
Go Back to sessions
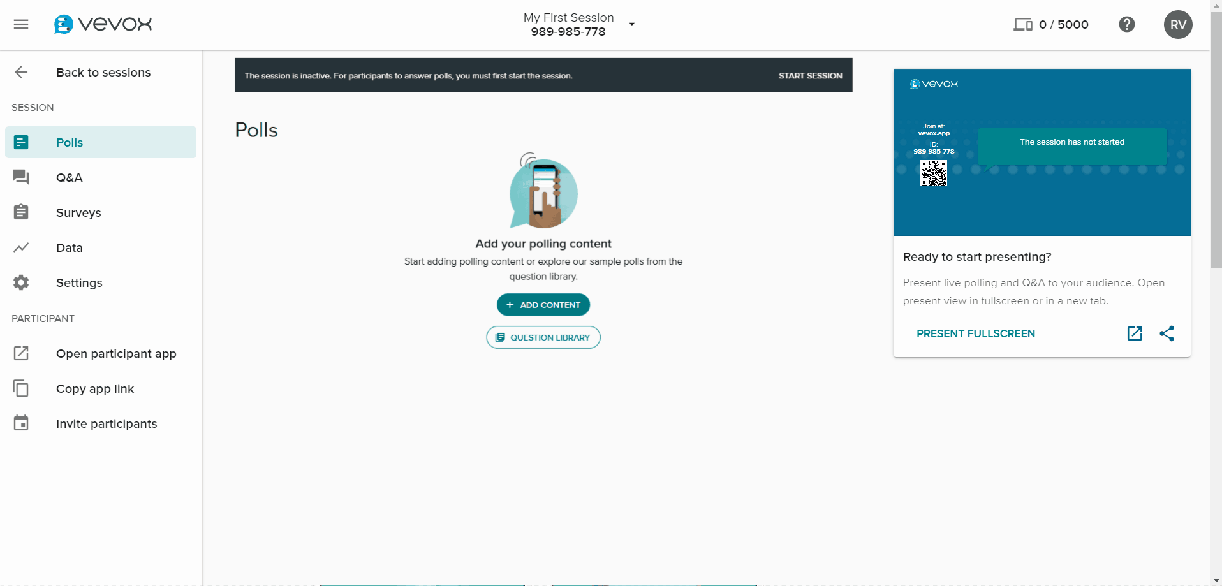coord(103,72)
